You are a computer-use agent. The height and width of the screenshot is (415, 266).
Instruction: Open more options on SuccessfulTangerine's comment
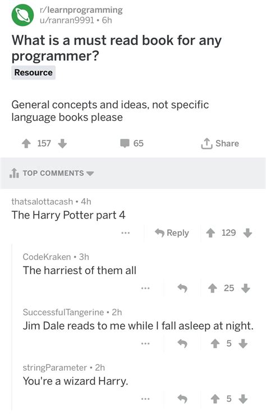(145, 344)
